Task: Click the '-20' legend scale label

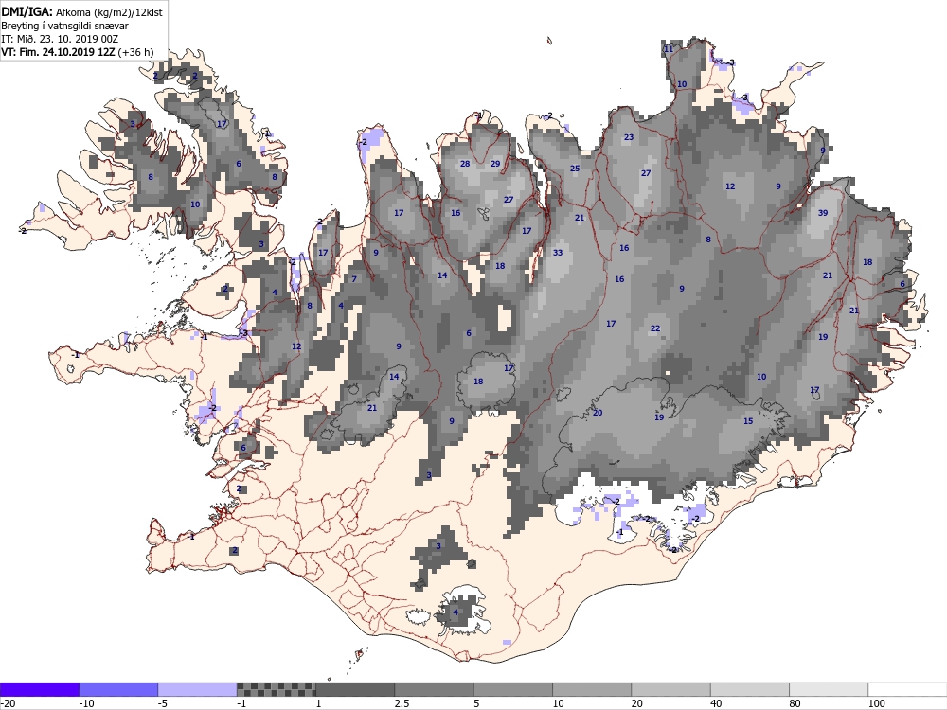Action: pyautogui.click(x=8, y=703)
